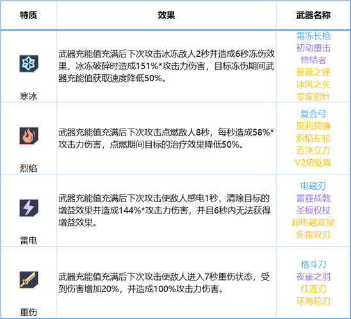Click the 重伤 sword trait icon

(29, 280)
